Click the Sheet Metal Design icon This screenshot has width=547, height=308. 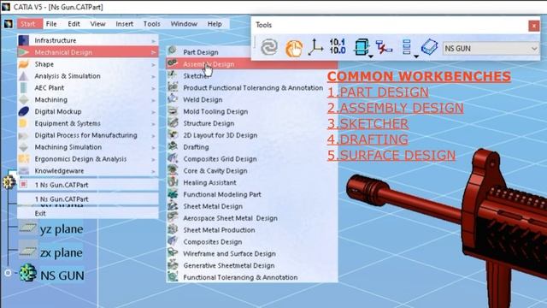(x=173, y=205)
